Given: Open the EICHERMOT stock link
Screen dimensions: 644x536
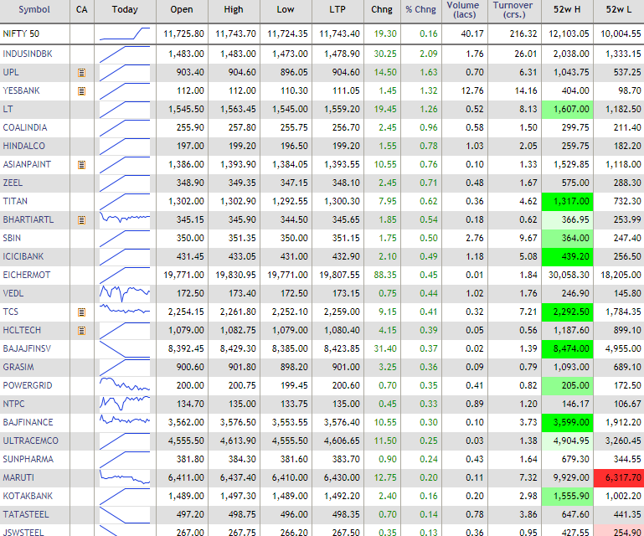Looking at the screenshot, I should (27, 275).
